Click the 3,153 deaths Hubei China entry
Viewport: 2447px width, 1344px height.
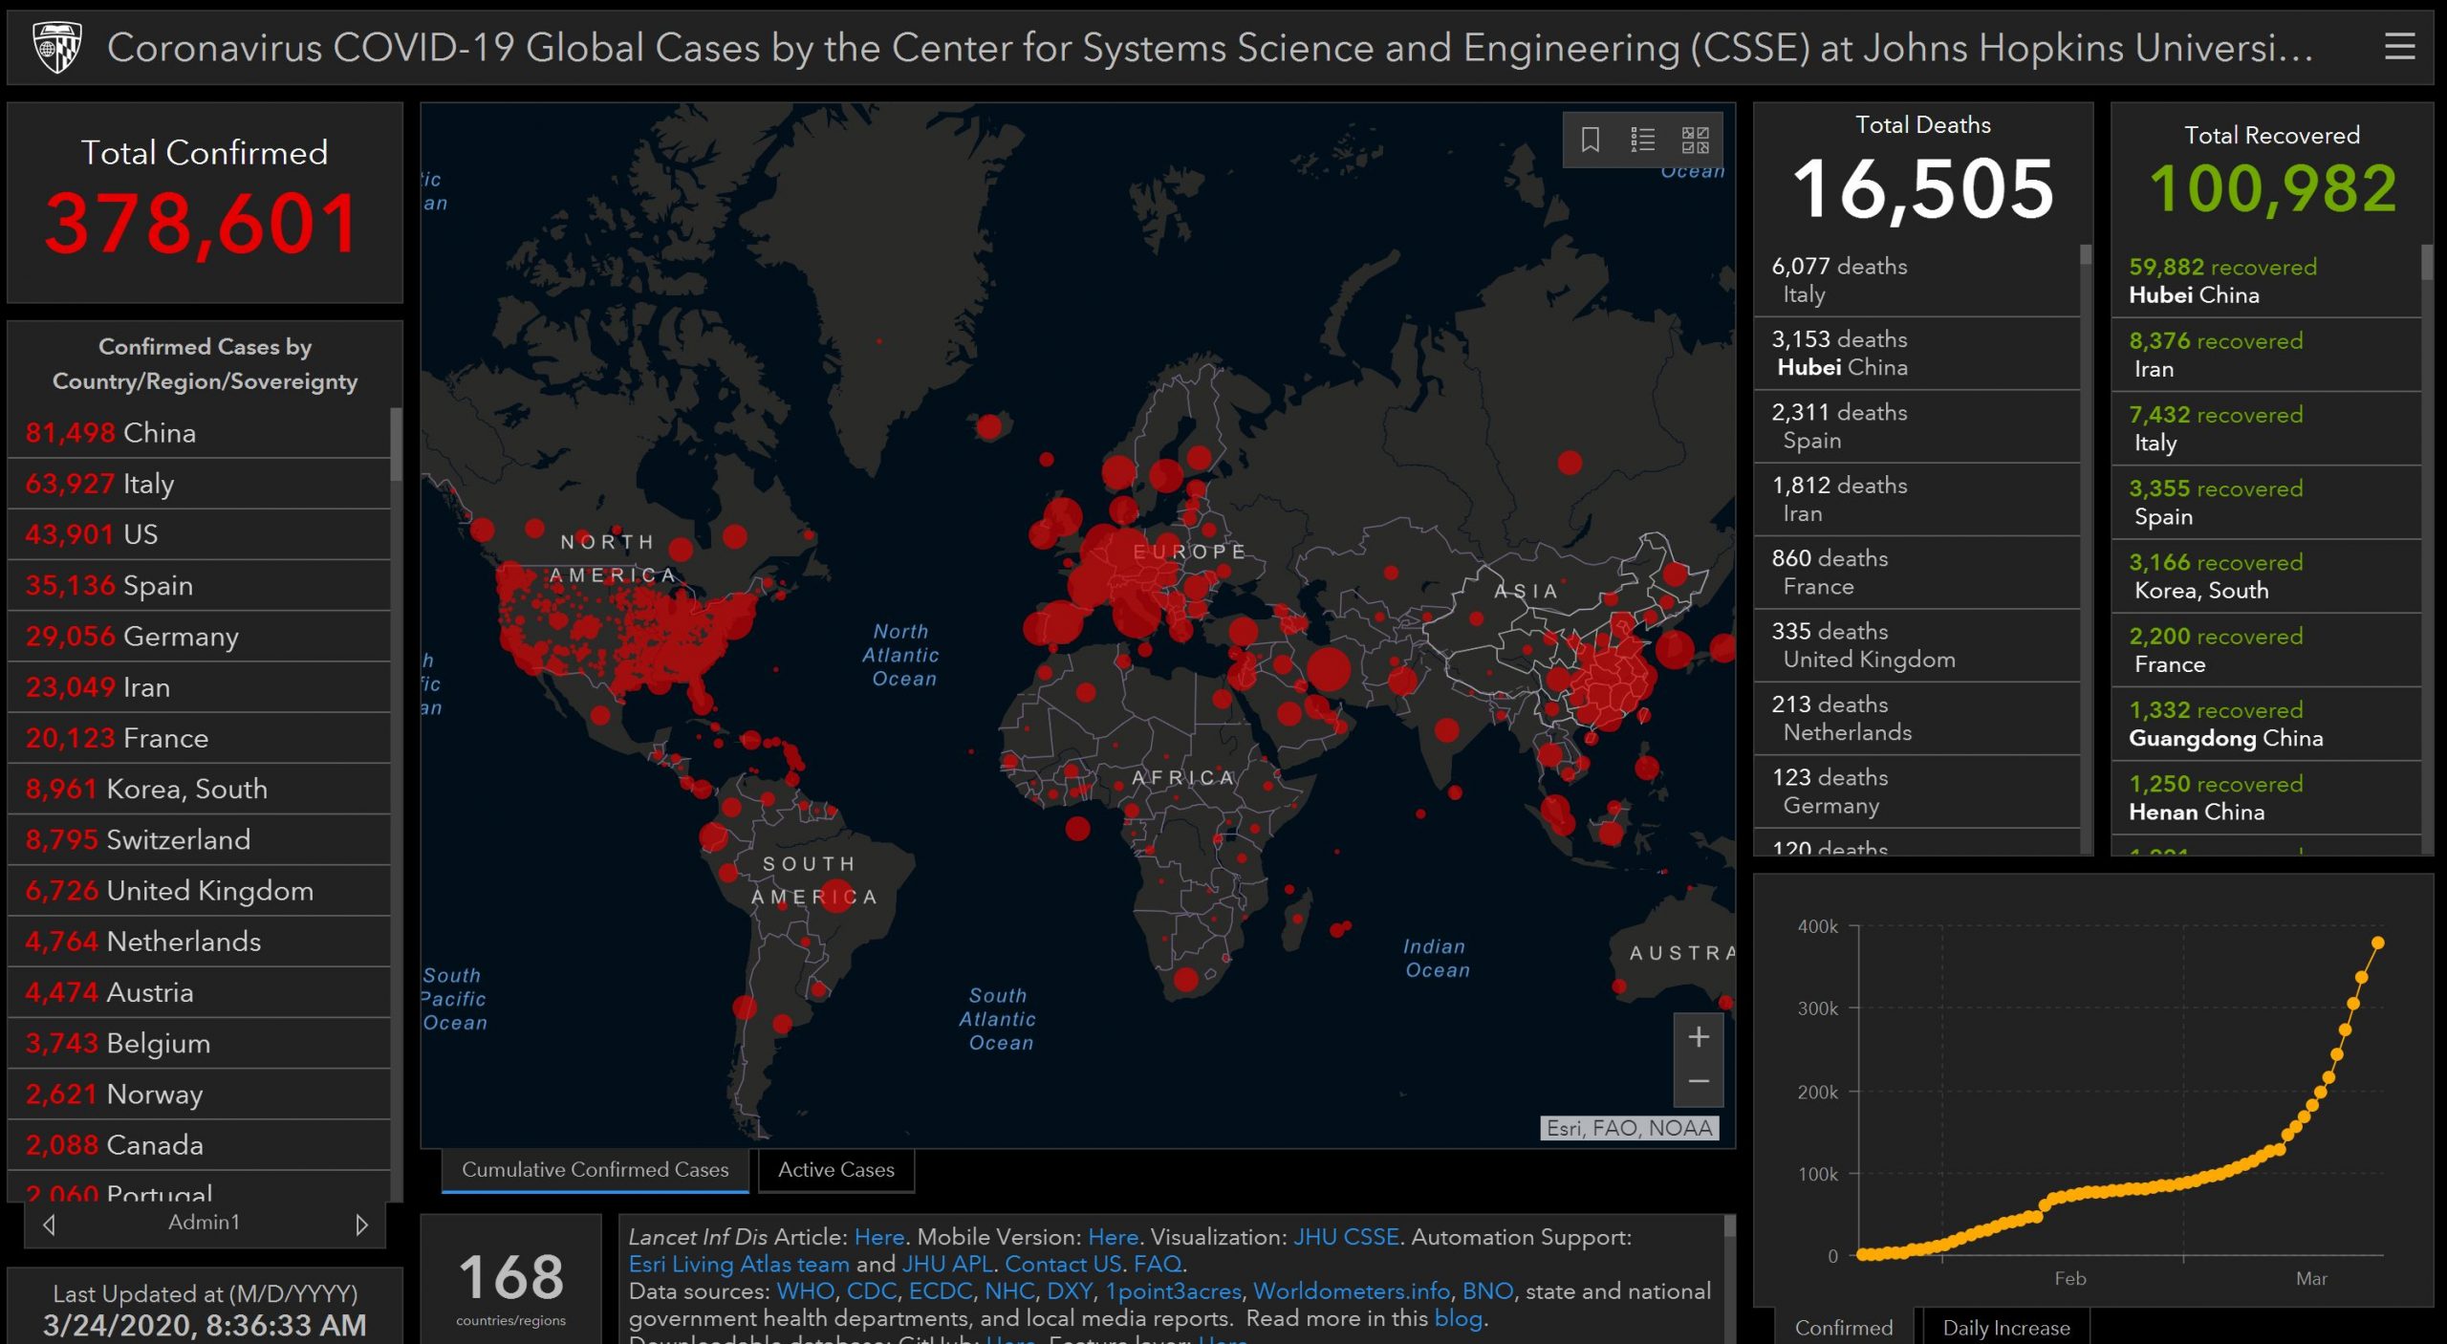pyautogui.click(x=1916, y=353)
